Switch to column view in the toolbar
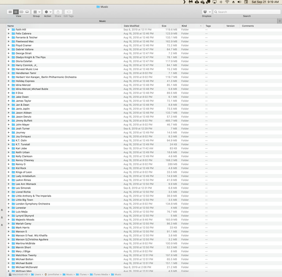The image size is (282, 277). 21,12
